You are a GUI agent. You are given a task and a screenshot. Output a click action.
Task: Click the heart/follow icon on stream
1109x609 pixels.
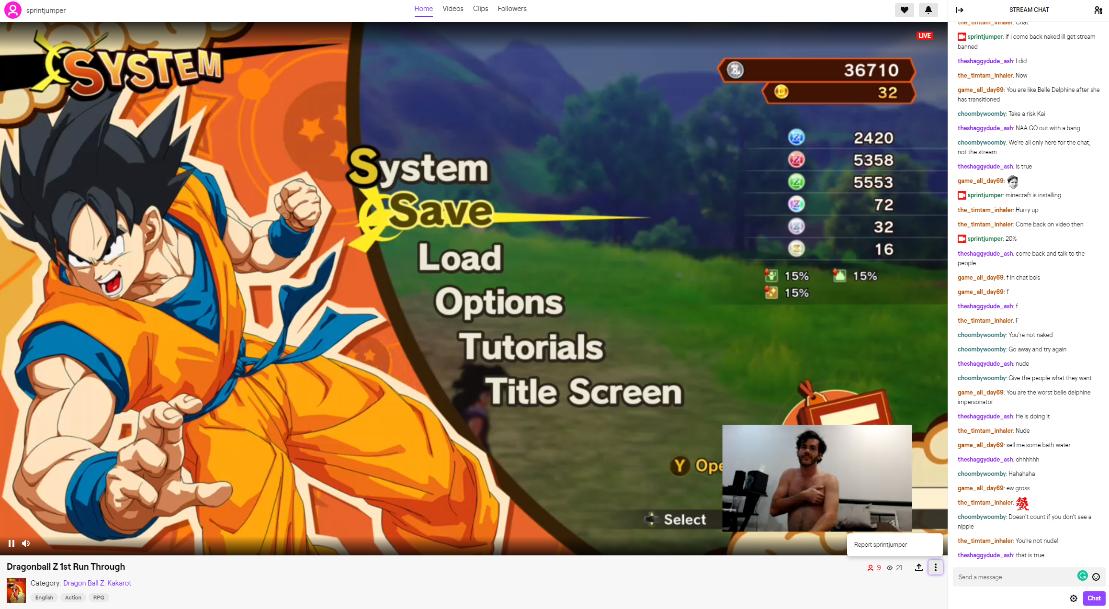point(905,9)
